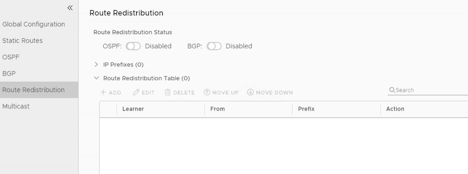Go to the OSPF sidebar item

tap(11, 57)
